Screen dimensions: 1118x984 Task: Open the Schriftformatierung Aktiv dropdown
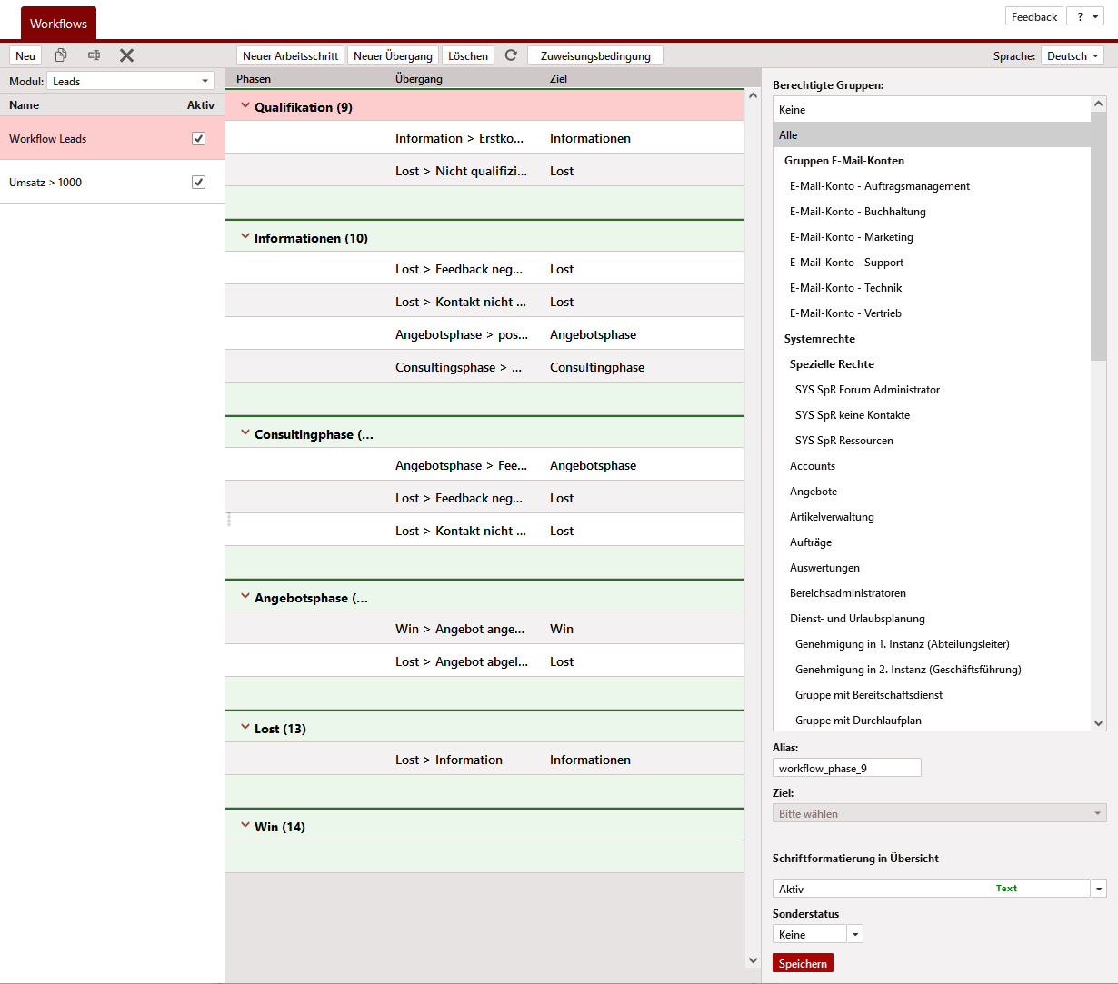[1099, 889]
